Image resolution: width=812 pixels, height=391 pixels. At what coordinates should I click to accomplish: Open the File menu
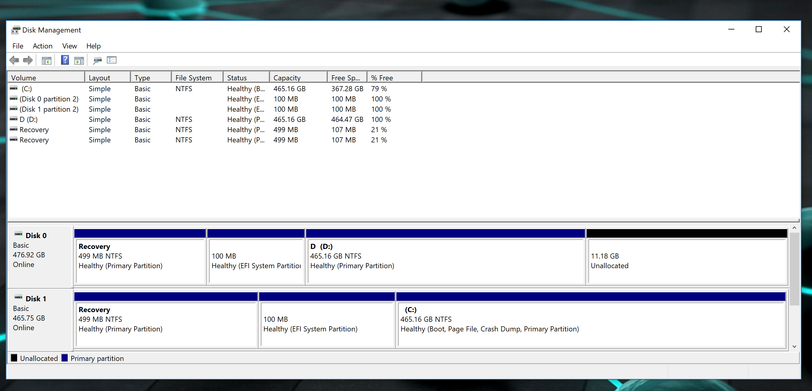[x=18, y=46]
